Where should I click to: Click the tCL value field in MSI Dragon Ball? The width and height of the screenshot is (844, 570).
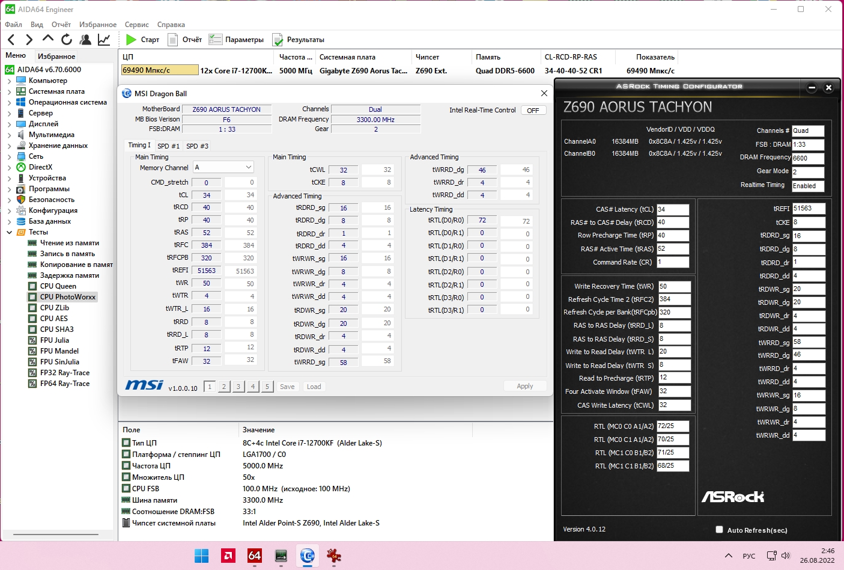click(x=207, y=195)
